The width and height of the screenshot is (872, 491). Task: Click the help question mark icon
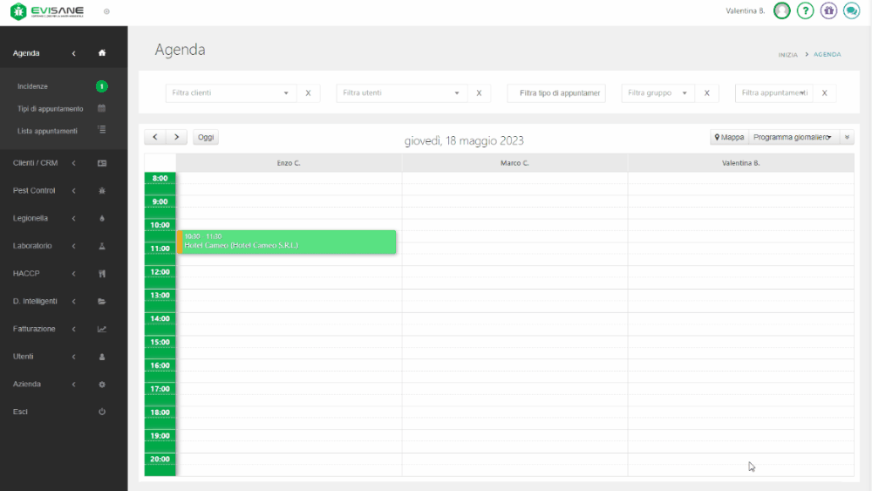[806, 10]
